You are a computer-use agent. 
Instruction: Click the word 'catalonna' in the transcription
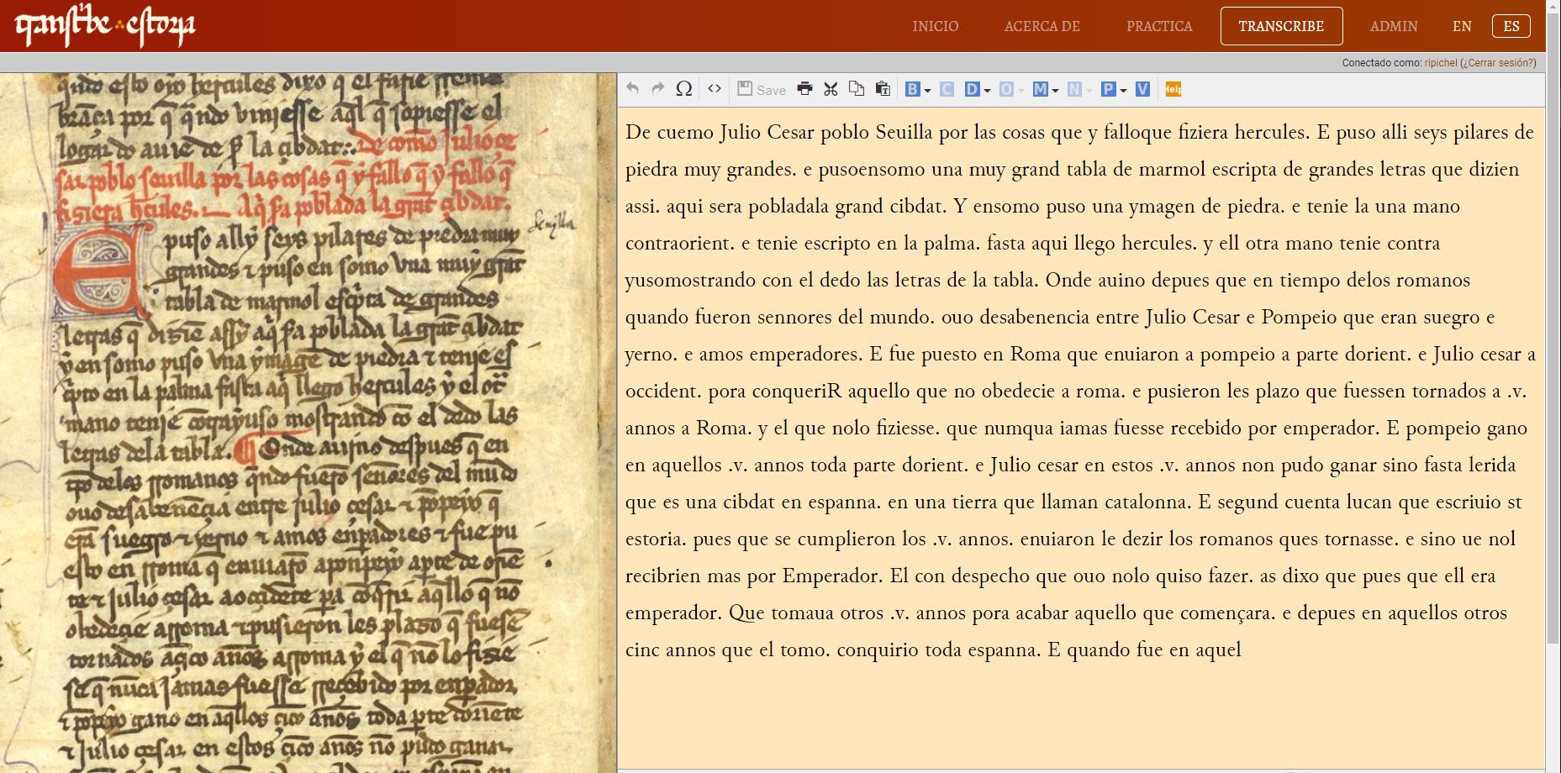click(1135, 502)
